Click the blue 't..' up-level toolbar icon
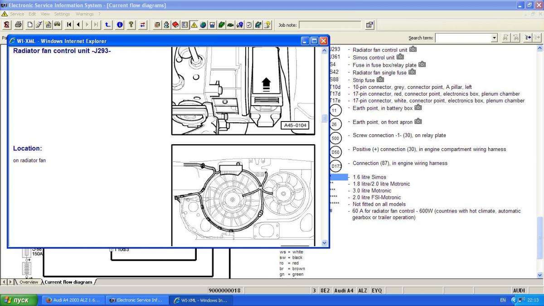The width and height of the screenshot is (544, 306). point(108,25)
